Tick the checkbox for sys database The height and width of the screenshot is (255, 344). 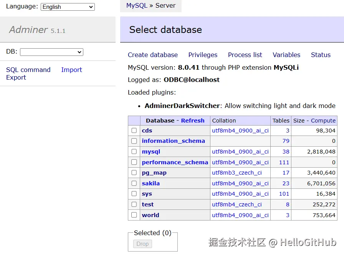click(134, 193)
